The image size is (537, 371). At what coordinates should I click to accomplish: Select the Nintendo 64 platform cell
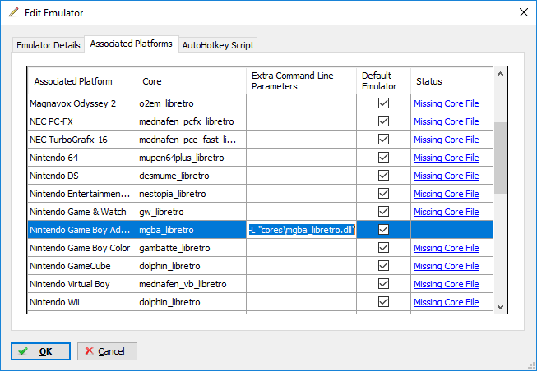pos(82,158)
